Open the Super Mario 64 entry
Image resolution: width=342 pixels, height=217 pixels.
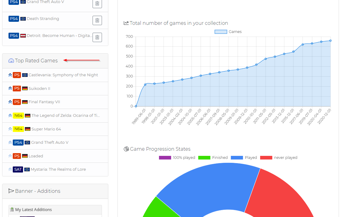(46, 129)
